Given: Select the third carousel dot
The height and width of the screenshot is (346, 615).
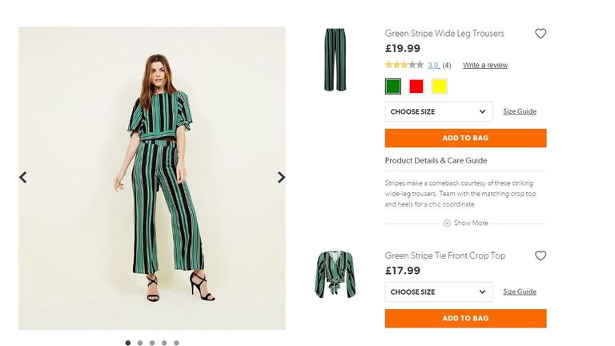Looking at the screenshot, I should tap(152, 343).
